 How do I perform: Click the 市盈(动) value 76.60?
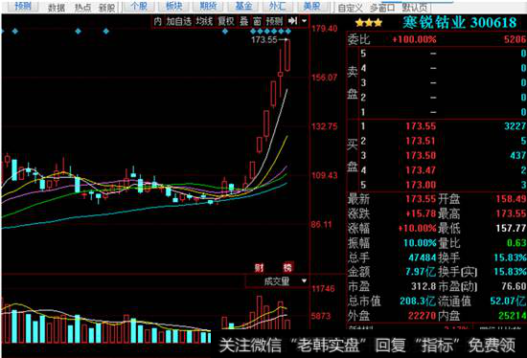point(513,286)
